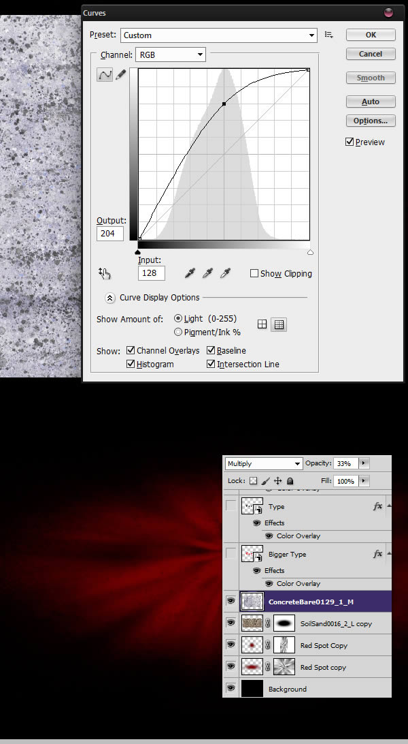Image resolution: width=408 pixels, height=744 pixels.
Task: Open the Preset dropdown
Action: [219, 35]
